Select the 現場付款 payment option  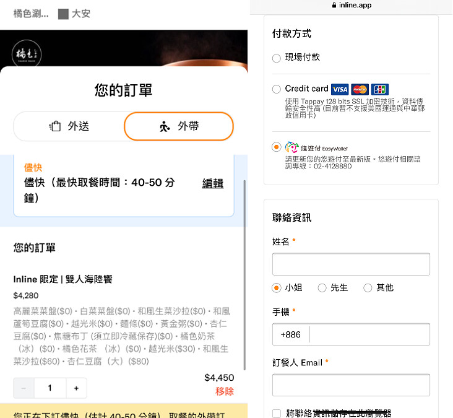[x=276, y=58]
